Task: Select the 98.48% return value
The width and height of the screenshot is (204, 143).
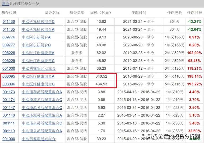Action: tap(194, 61)
